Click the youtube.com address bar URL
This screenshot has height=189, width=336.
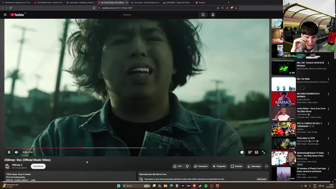point(117,8)
